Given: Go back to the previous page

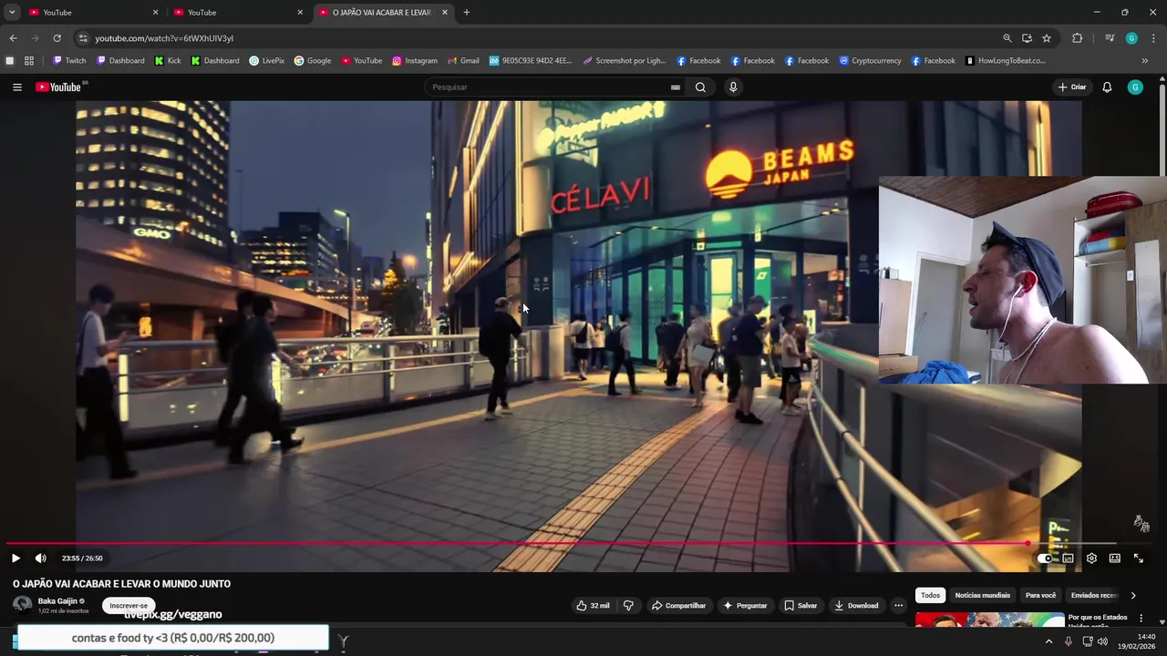Looking at the screenshot, I should [13, 38].
